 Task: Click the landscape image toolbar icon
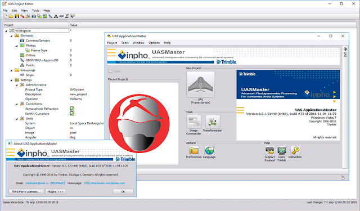[45, 16]
